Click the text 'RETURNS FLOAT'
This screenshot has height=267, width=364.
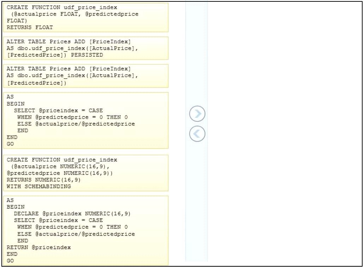point(30,27)
